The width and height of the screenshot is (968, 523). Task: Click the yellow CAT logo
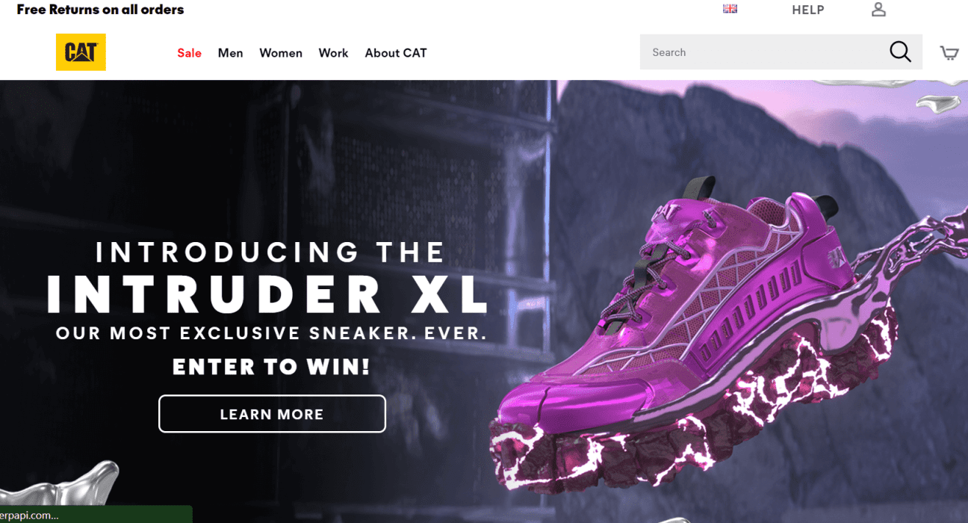pyautogui.click(x=81, y=52)
